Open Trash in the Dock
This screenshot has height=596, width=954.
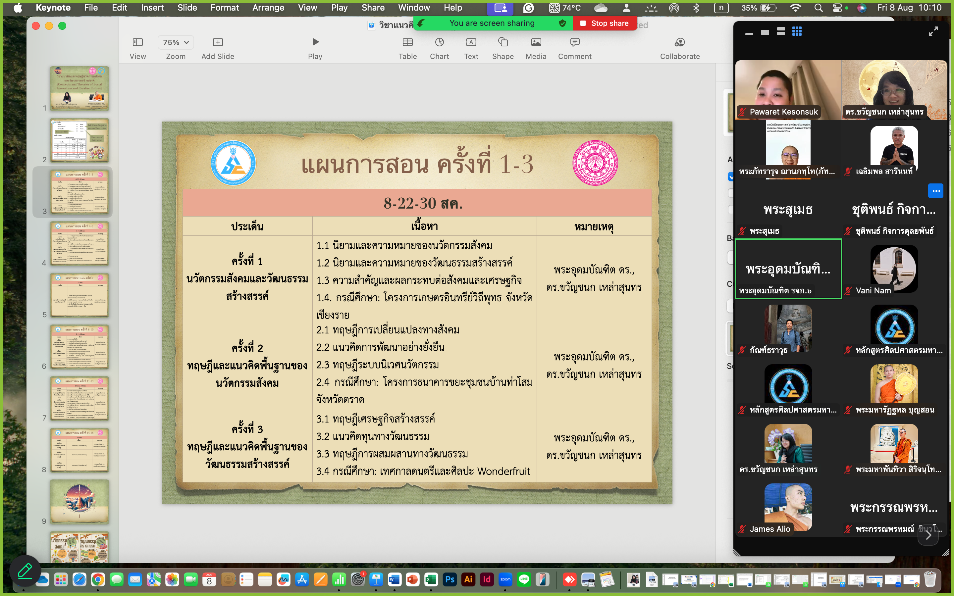click(930, 579)
